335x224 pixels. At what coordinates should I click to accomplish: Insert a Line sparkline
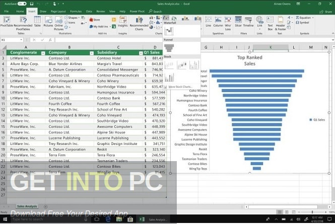pos(209,22)
